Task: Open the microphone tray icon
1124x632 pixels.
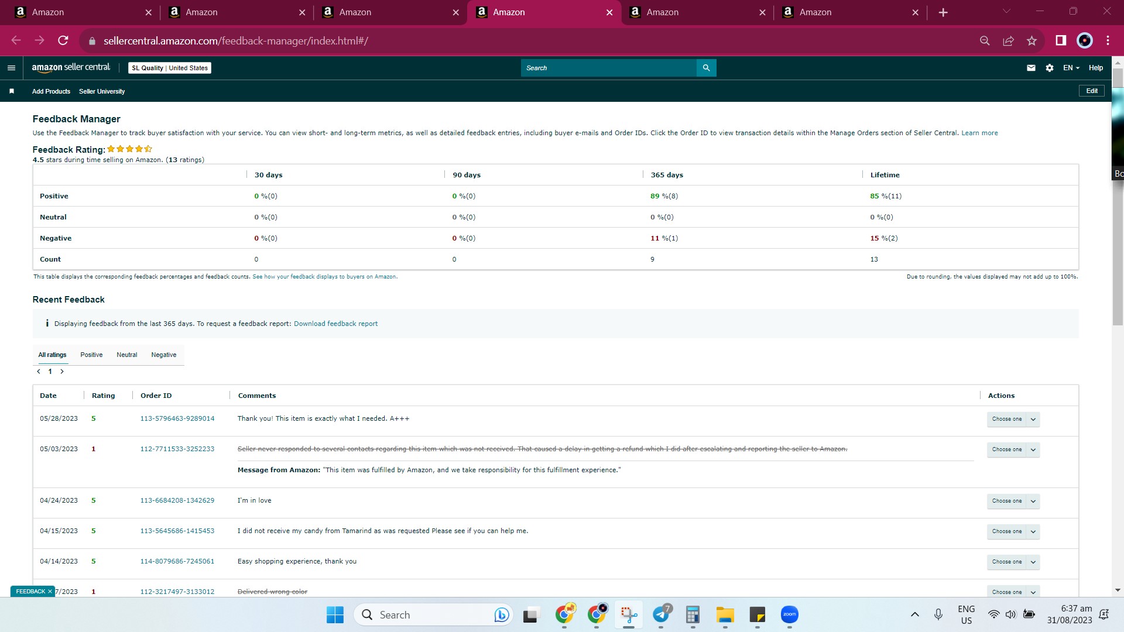Action: pos(938,614)
